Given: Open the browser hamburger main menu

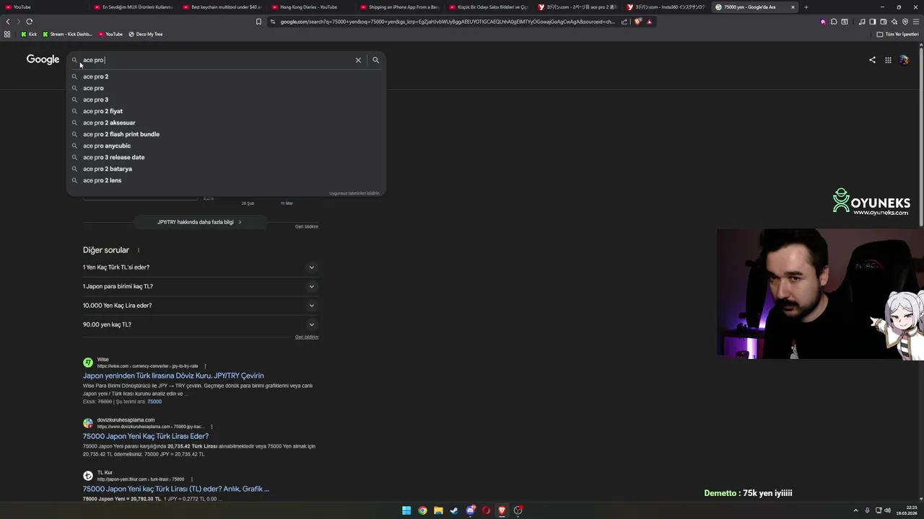Looking at the screenshot, I should (916, 22).
